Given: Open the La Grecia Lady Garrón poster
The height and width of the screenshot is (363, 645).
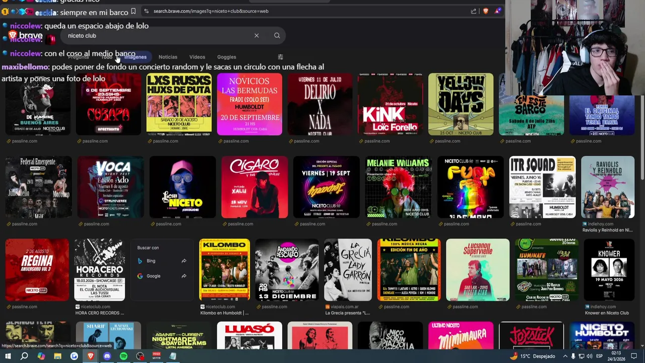Looking at the screenshot, I should coord(348,270).
